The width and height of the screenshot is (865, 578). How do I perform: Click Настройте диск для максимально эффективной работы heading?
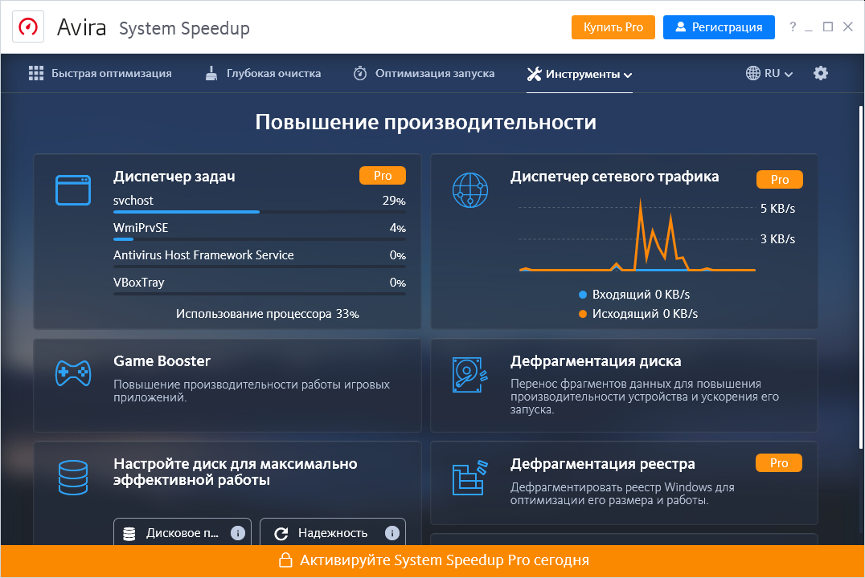[235, 472]
